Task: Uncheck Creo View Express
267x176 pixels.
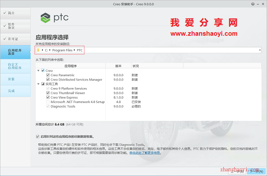Action: coord(48,97)
